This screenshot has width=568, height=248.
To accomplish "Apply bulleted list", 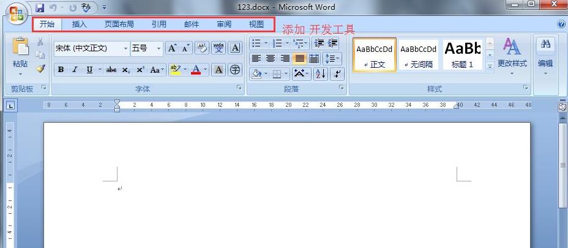I will [256, 43].
